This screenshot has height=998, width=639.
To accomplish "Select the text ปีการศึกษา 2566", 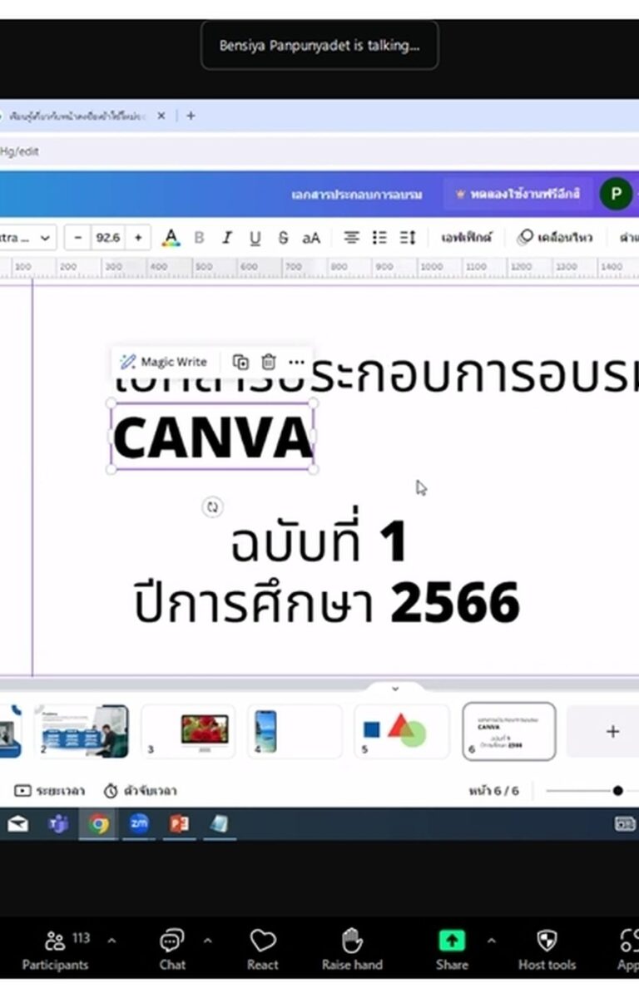I will point(327,603).
